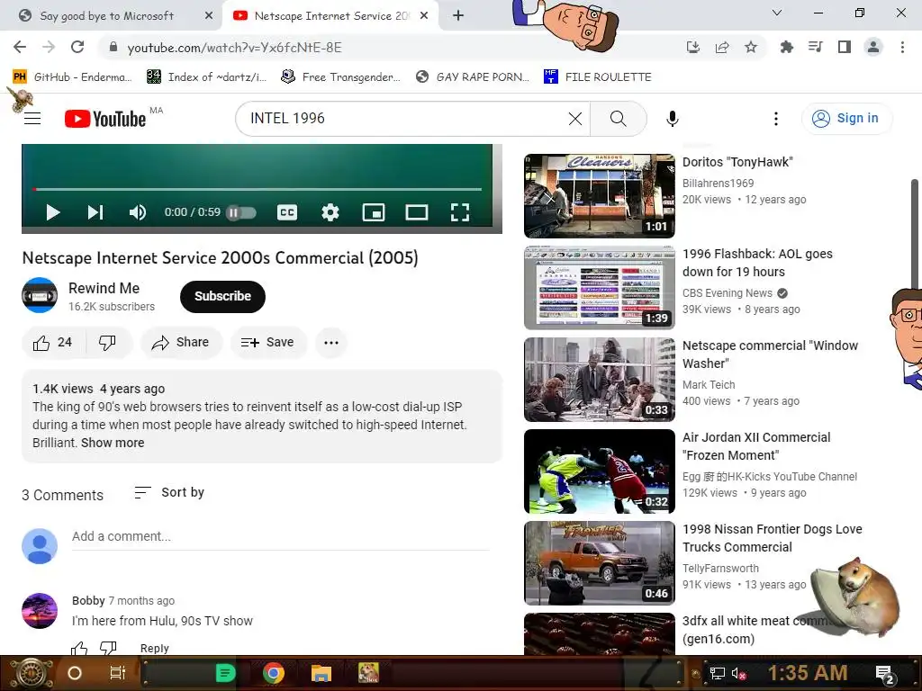Open Air Jordan XII Commercial title
The image size is (922, 691).
[x=756, y=446]
